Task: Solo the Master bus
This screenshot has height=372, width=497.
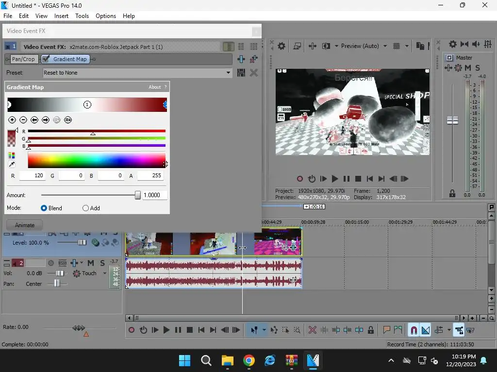Action: 478,68
